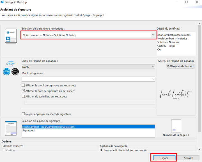Enable 'Afficher le motif de signature' checkbox
The width and height of the screenshot is (202, 162).
pyautogui.click(x=23, y=85)
